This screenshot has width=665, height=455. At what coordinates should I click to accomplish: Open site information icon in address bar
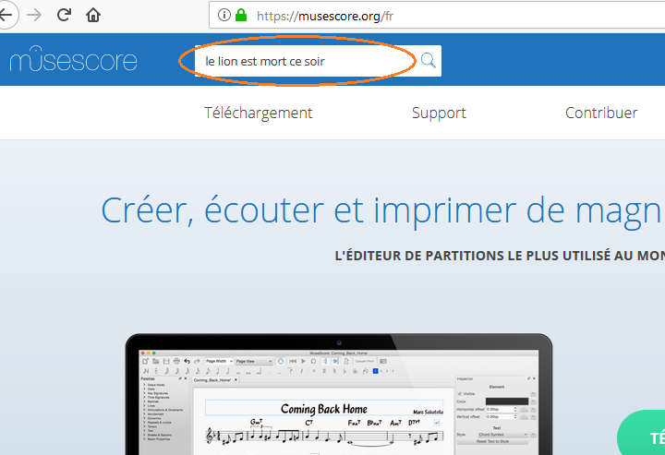coord(224,16)
